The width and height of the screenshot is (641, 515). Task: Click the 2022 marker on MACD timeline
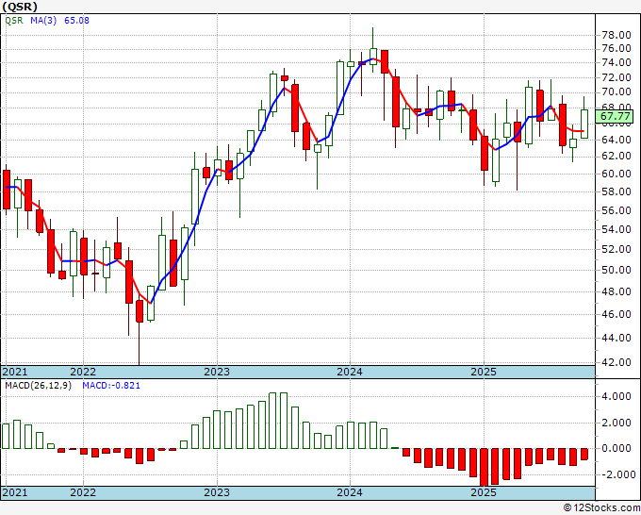[83, 492]
